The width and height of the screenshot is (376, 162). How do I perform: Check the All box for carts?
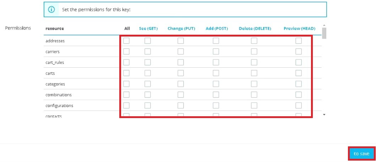126,73
